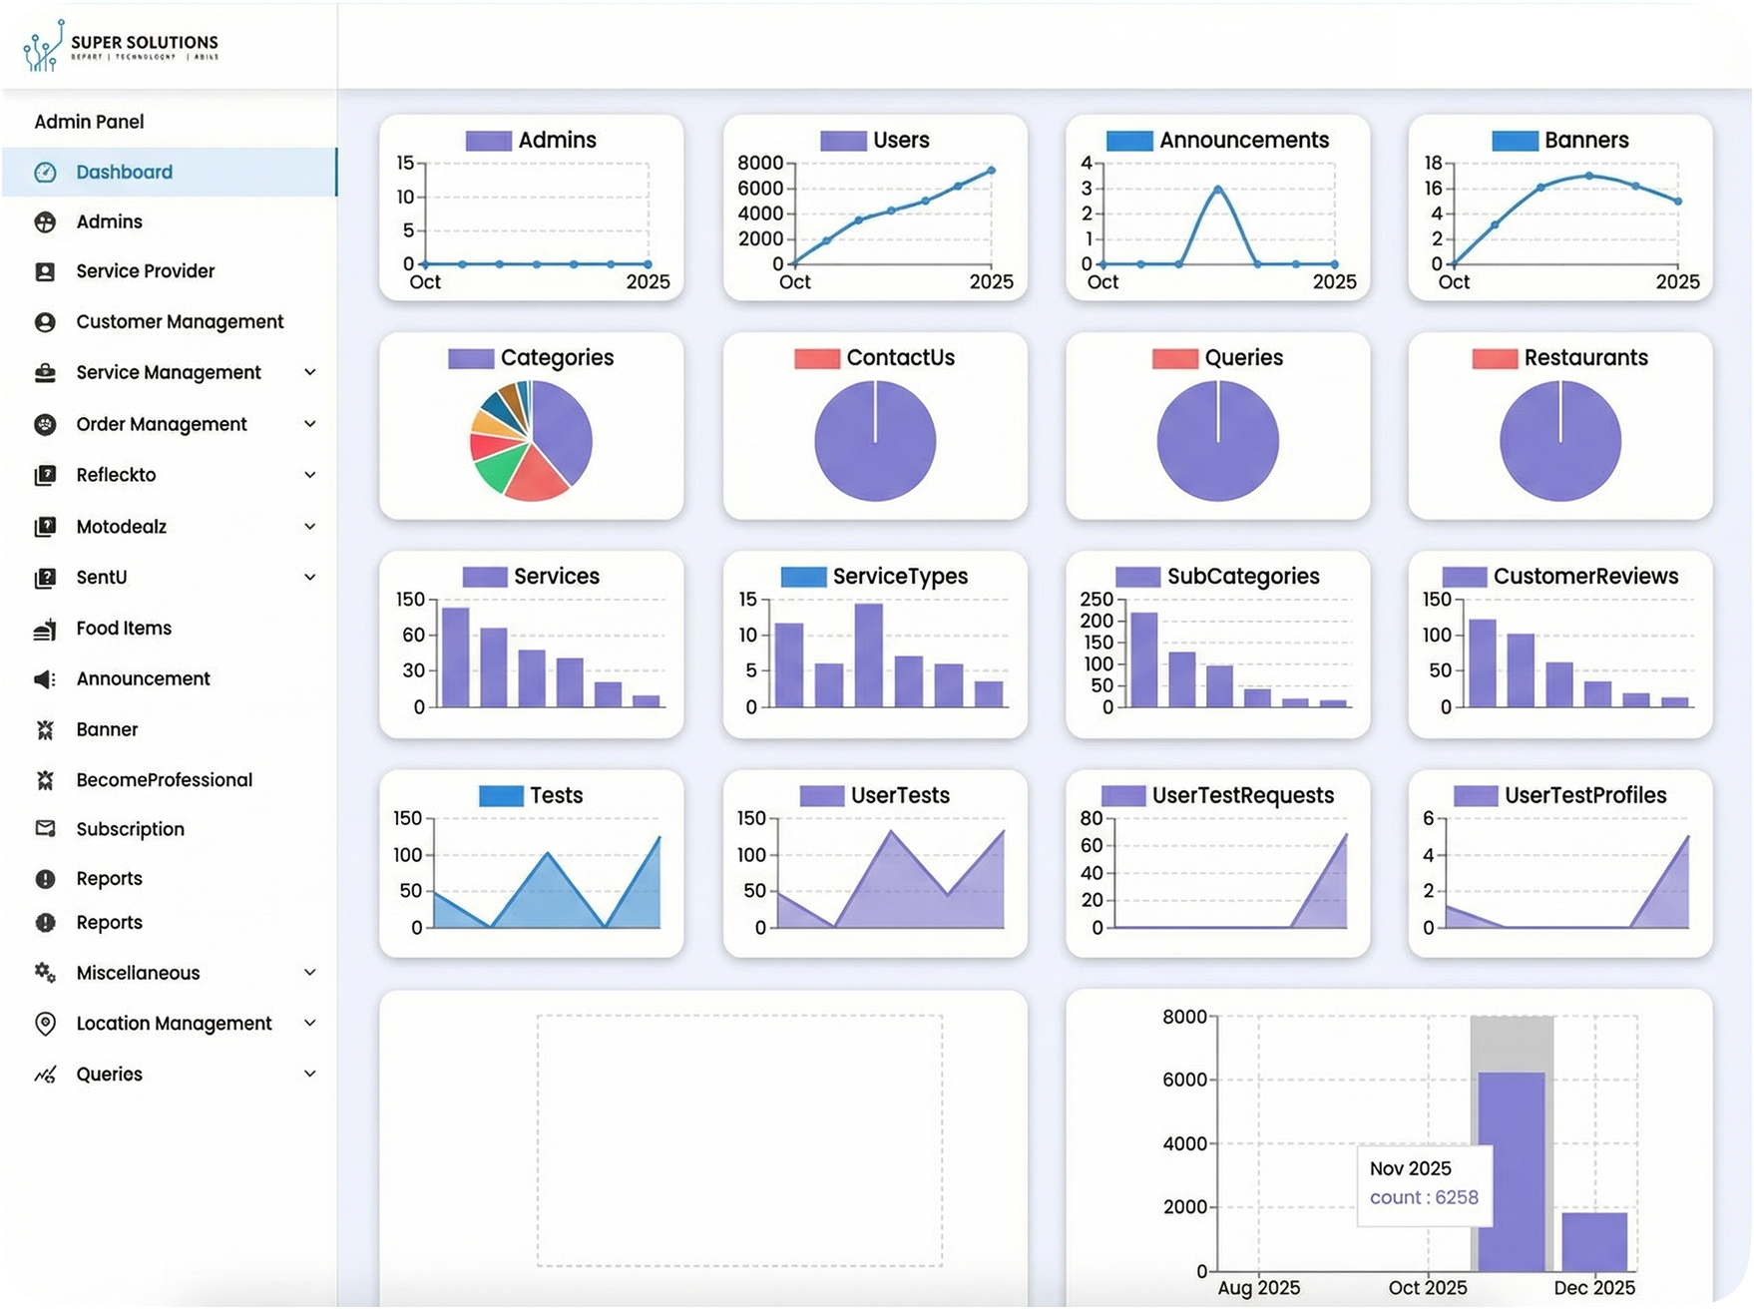Expand the Service Management submenu chevron

pos(310,372)
